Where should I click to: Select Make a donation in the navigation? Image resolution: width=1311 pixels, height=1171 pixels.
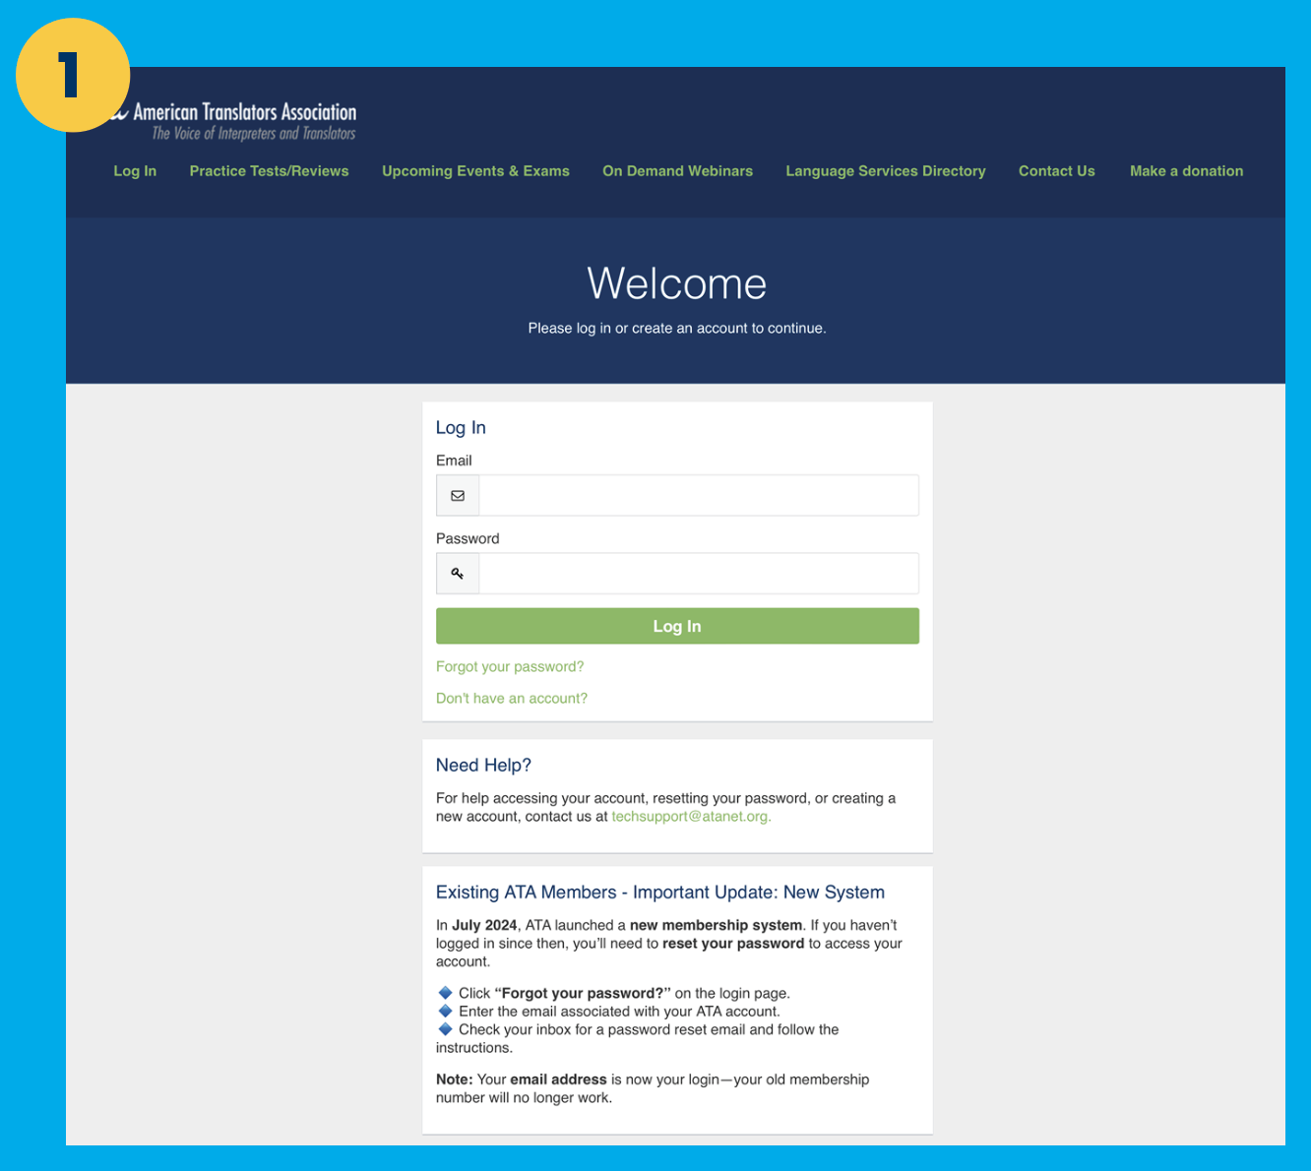pyautogui.click(x=1186, y=170)
